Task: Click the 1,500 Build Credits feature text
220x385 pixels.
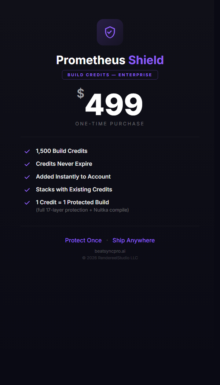Action: click(62, 151)
